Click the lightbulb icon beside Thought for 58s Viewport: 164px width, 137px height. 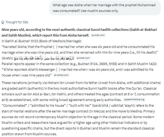3,22
